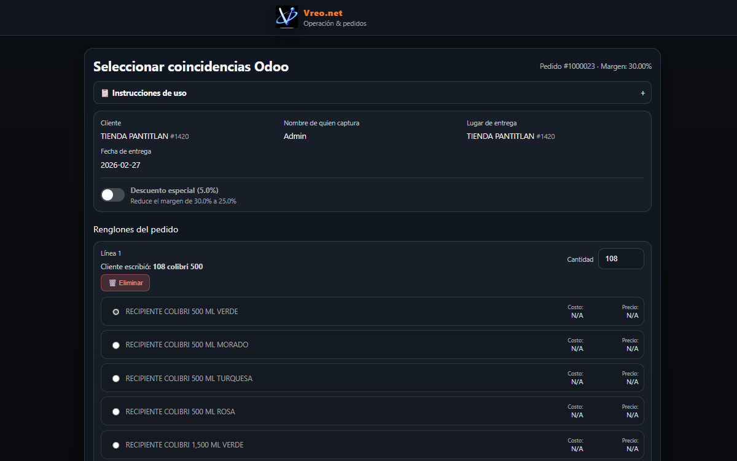Click the Seleccionar coincidencias Odoo heading
This screenshot has width=737, height=461.
point(191,66)
